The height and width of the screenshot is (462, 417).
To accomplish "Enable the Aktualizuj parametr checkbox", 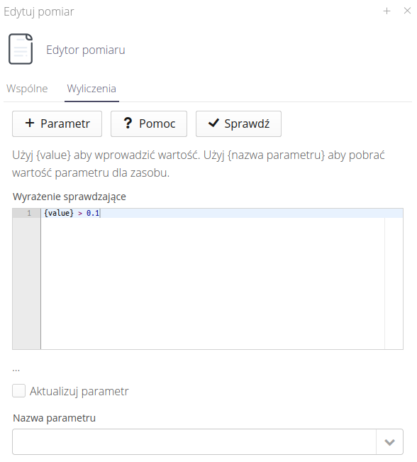I will 19,391.
